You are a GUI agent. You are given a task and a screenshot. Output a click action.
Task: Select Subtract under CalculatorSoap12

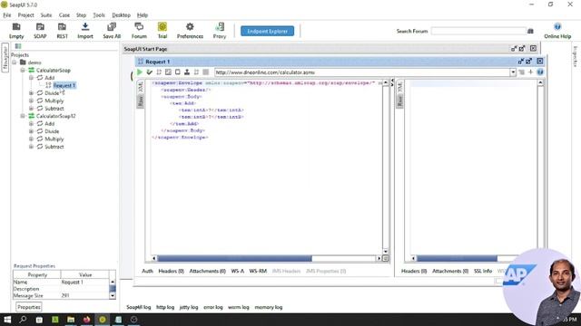pos(54,147)
